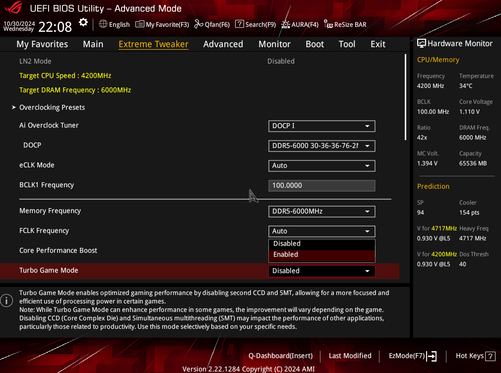Click the Core Voltage 1.110 V value
Image resolution: width=501 pixels, height=373 pixels.
[469, 112]
